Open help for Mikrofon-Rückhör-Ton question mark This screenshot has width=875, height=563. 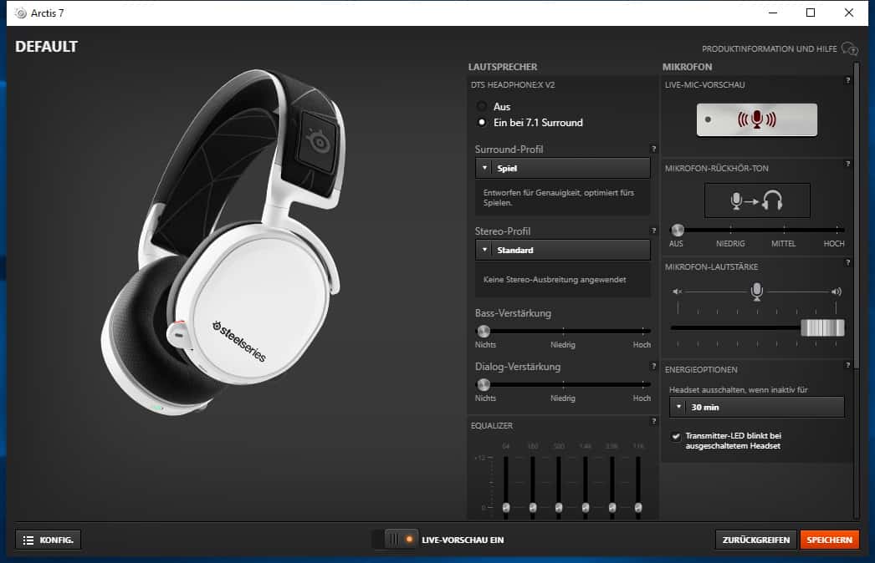847,164
